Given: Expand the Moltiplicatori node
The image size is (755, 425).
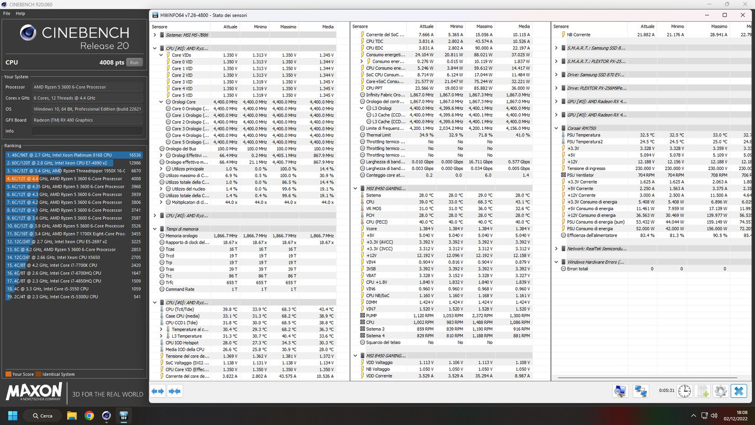Looking at the screenshot, I should (161, 202).
